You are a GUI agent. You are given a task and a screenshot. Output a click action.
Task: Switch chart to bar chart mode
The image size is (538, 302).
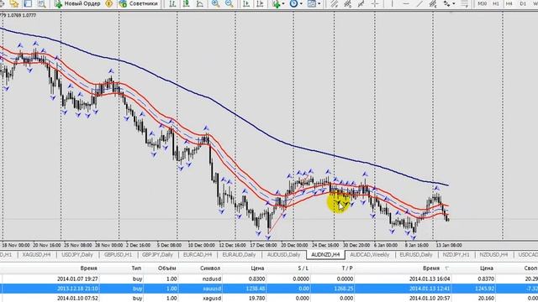(x=172, y=3)
